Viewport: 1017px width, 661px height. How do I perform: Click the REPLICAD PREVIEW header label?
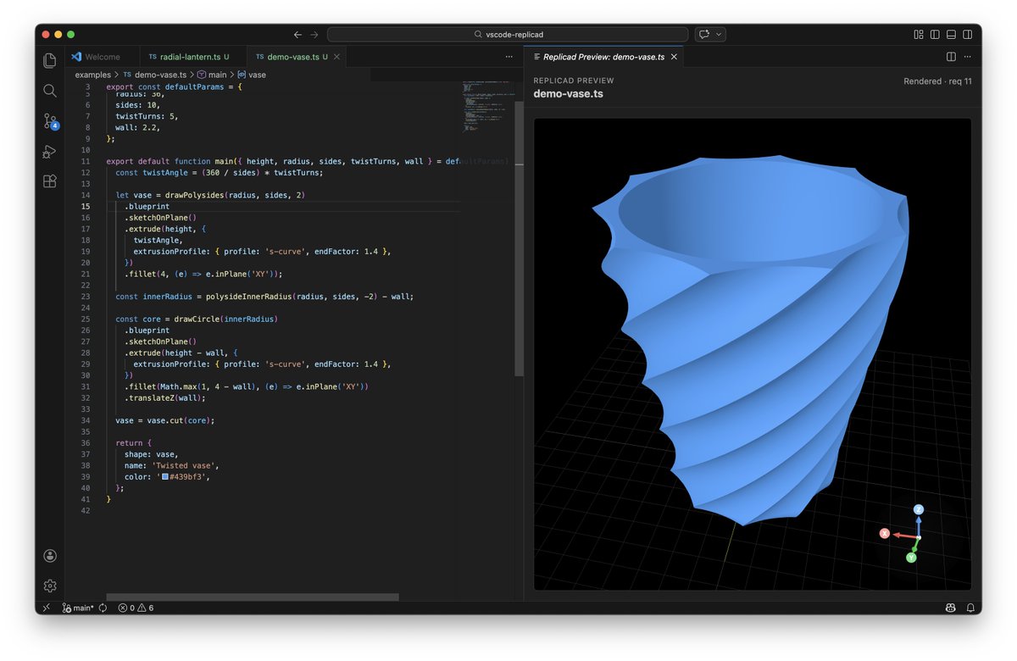point(574,81)
